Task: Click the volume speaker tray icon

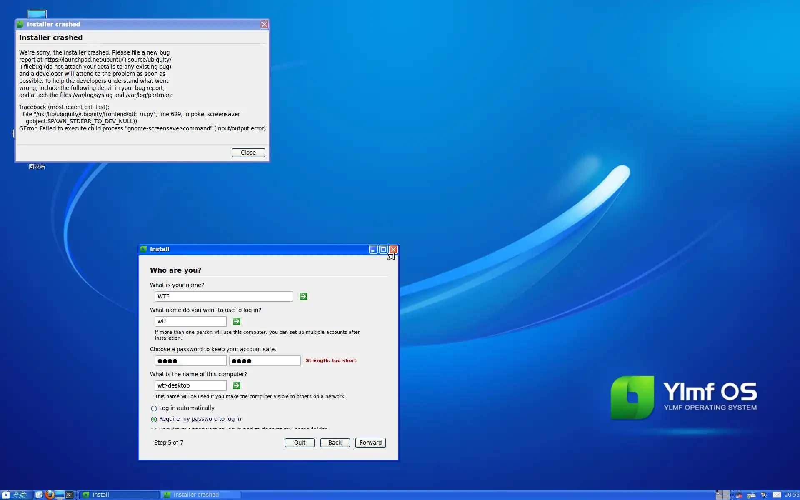Action: click(x=764, y=495)
